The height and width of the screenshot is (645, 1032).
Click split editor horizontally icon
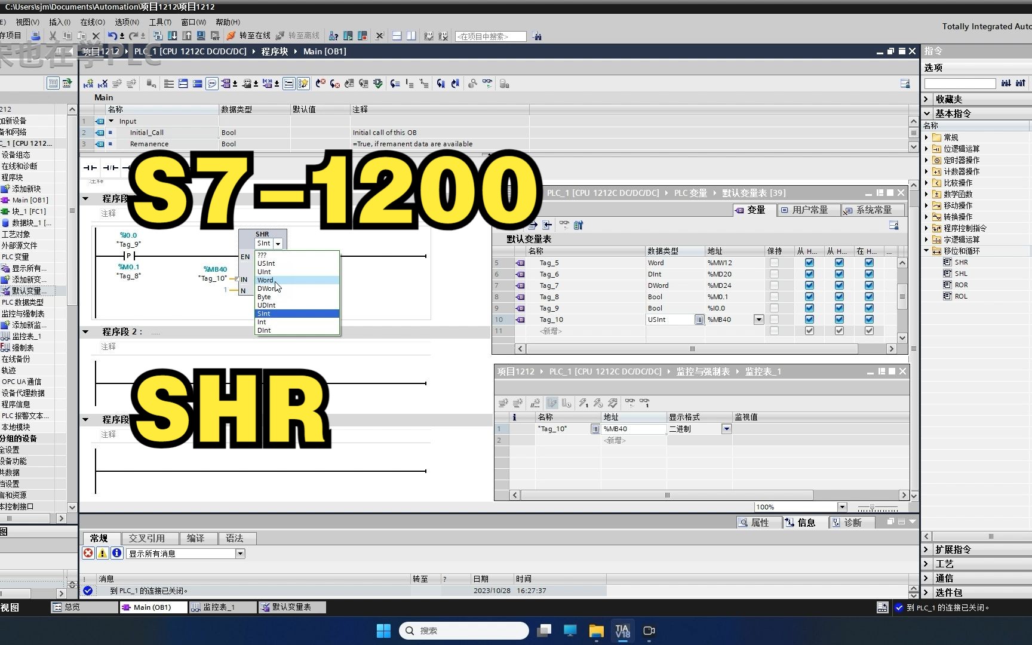[x=397, y=36]
